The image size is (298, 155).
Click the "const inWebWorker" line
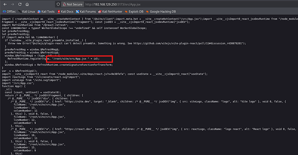74,28
